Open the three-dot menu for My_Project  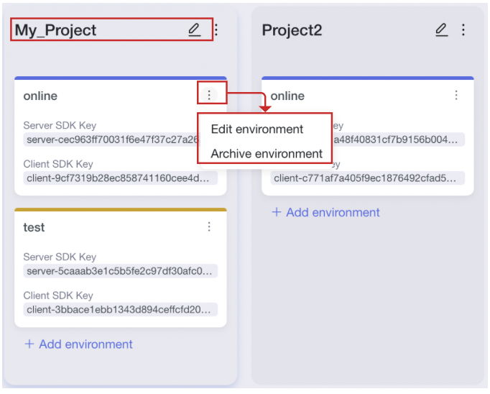click(x=216, y=30)
